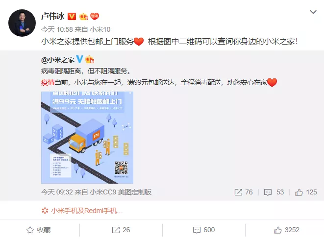The image size is (324, 239).
Task: Click the red 加油 heart badge
Action: click(x=95, y=16)
